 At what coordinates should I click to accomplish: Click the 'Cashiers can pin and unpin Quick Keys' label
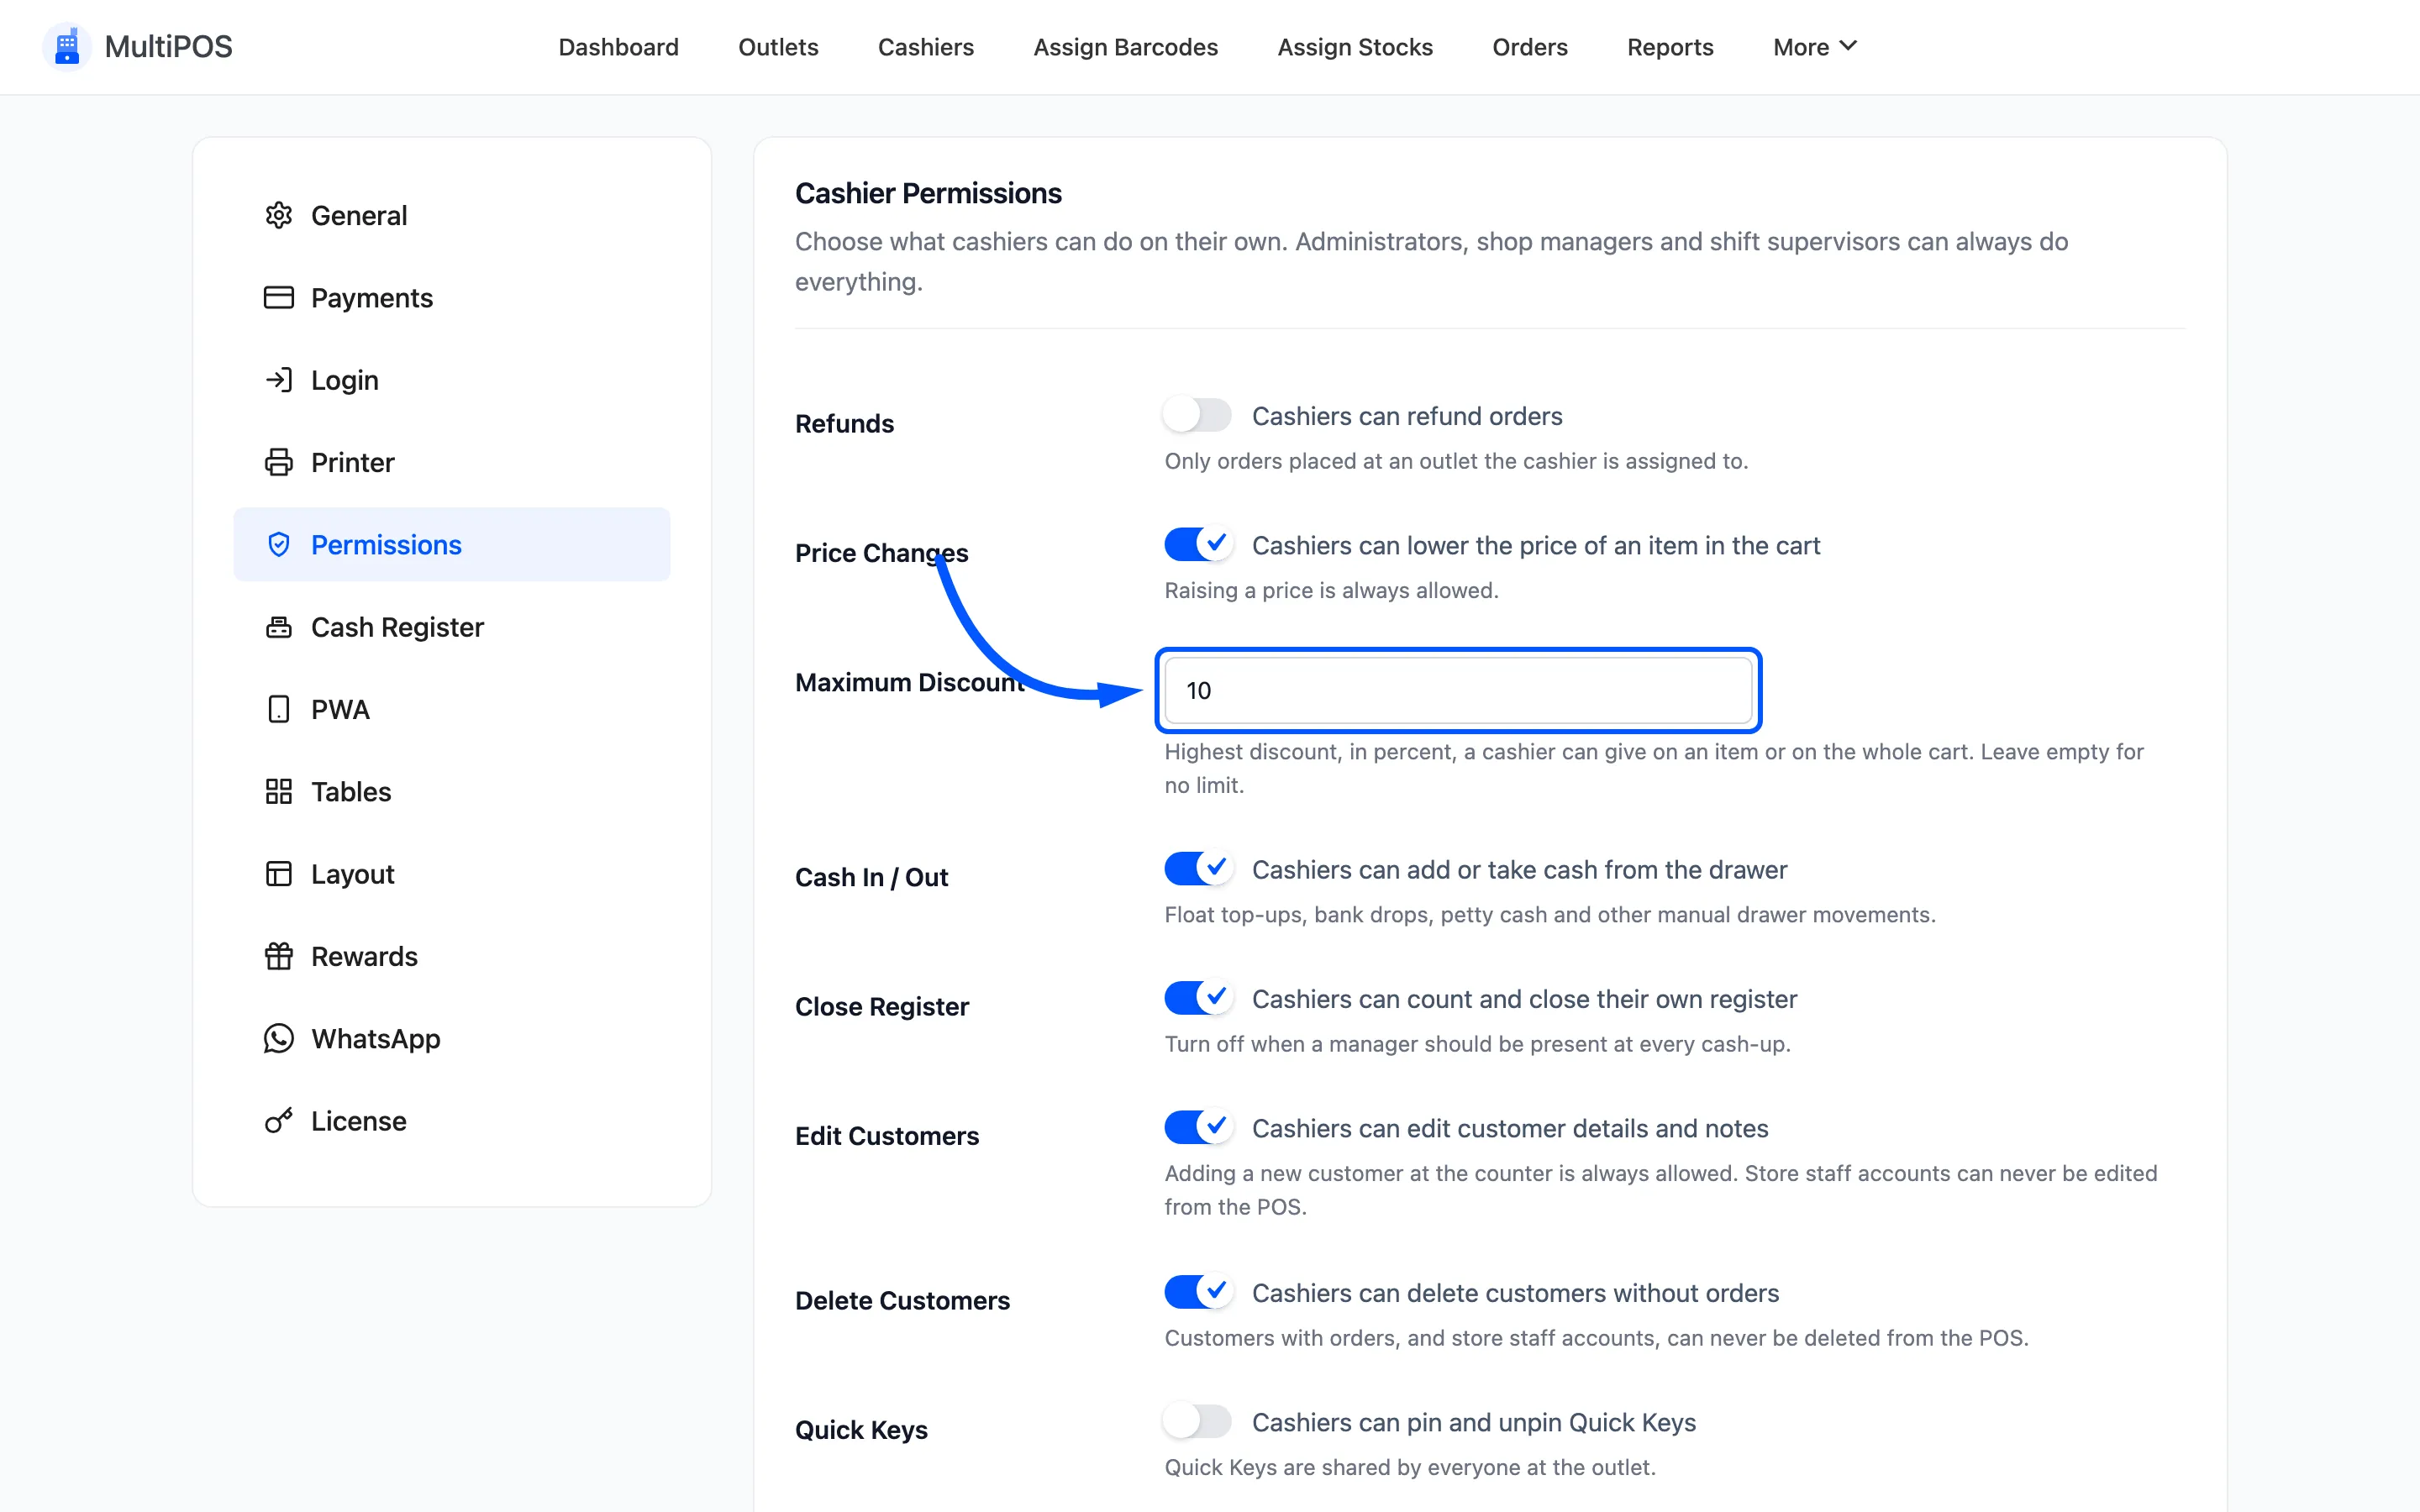tap(1474, 1422)
